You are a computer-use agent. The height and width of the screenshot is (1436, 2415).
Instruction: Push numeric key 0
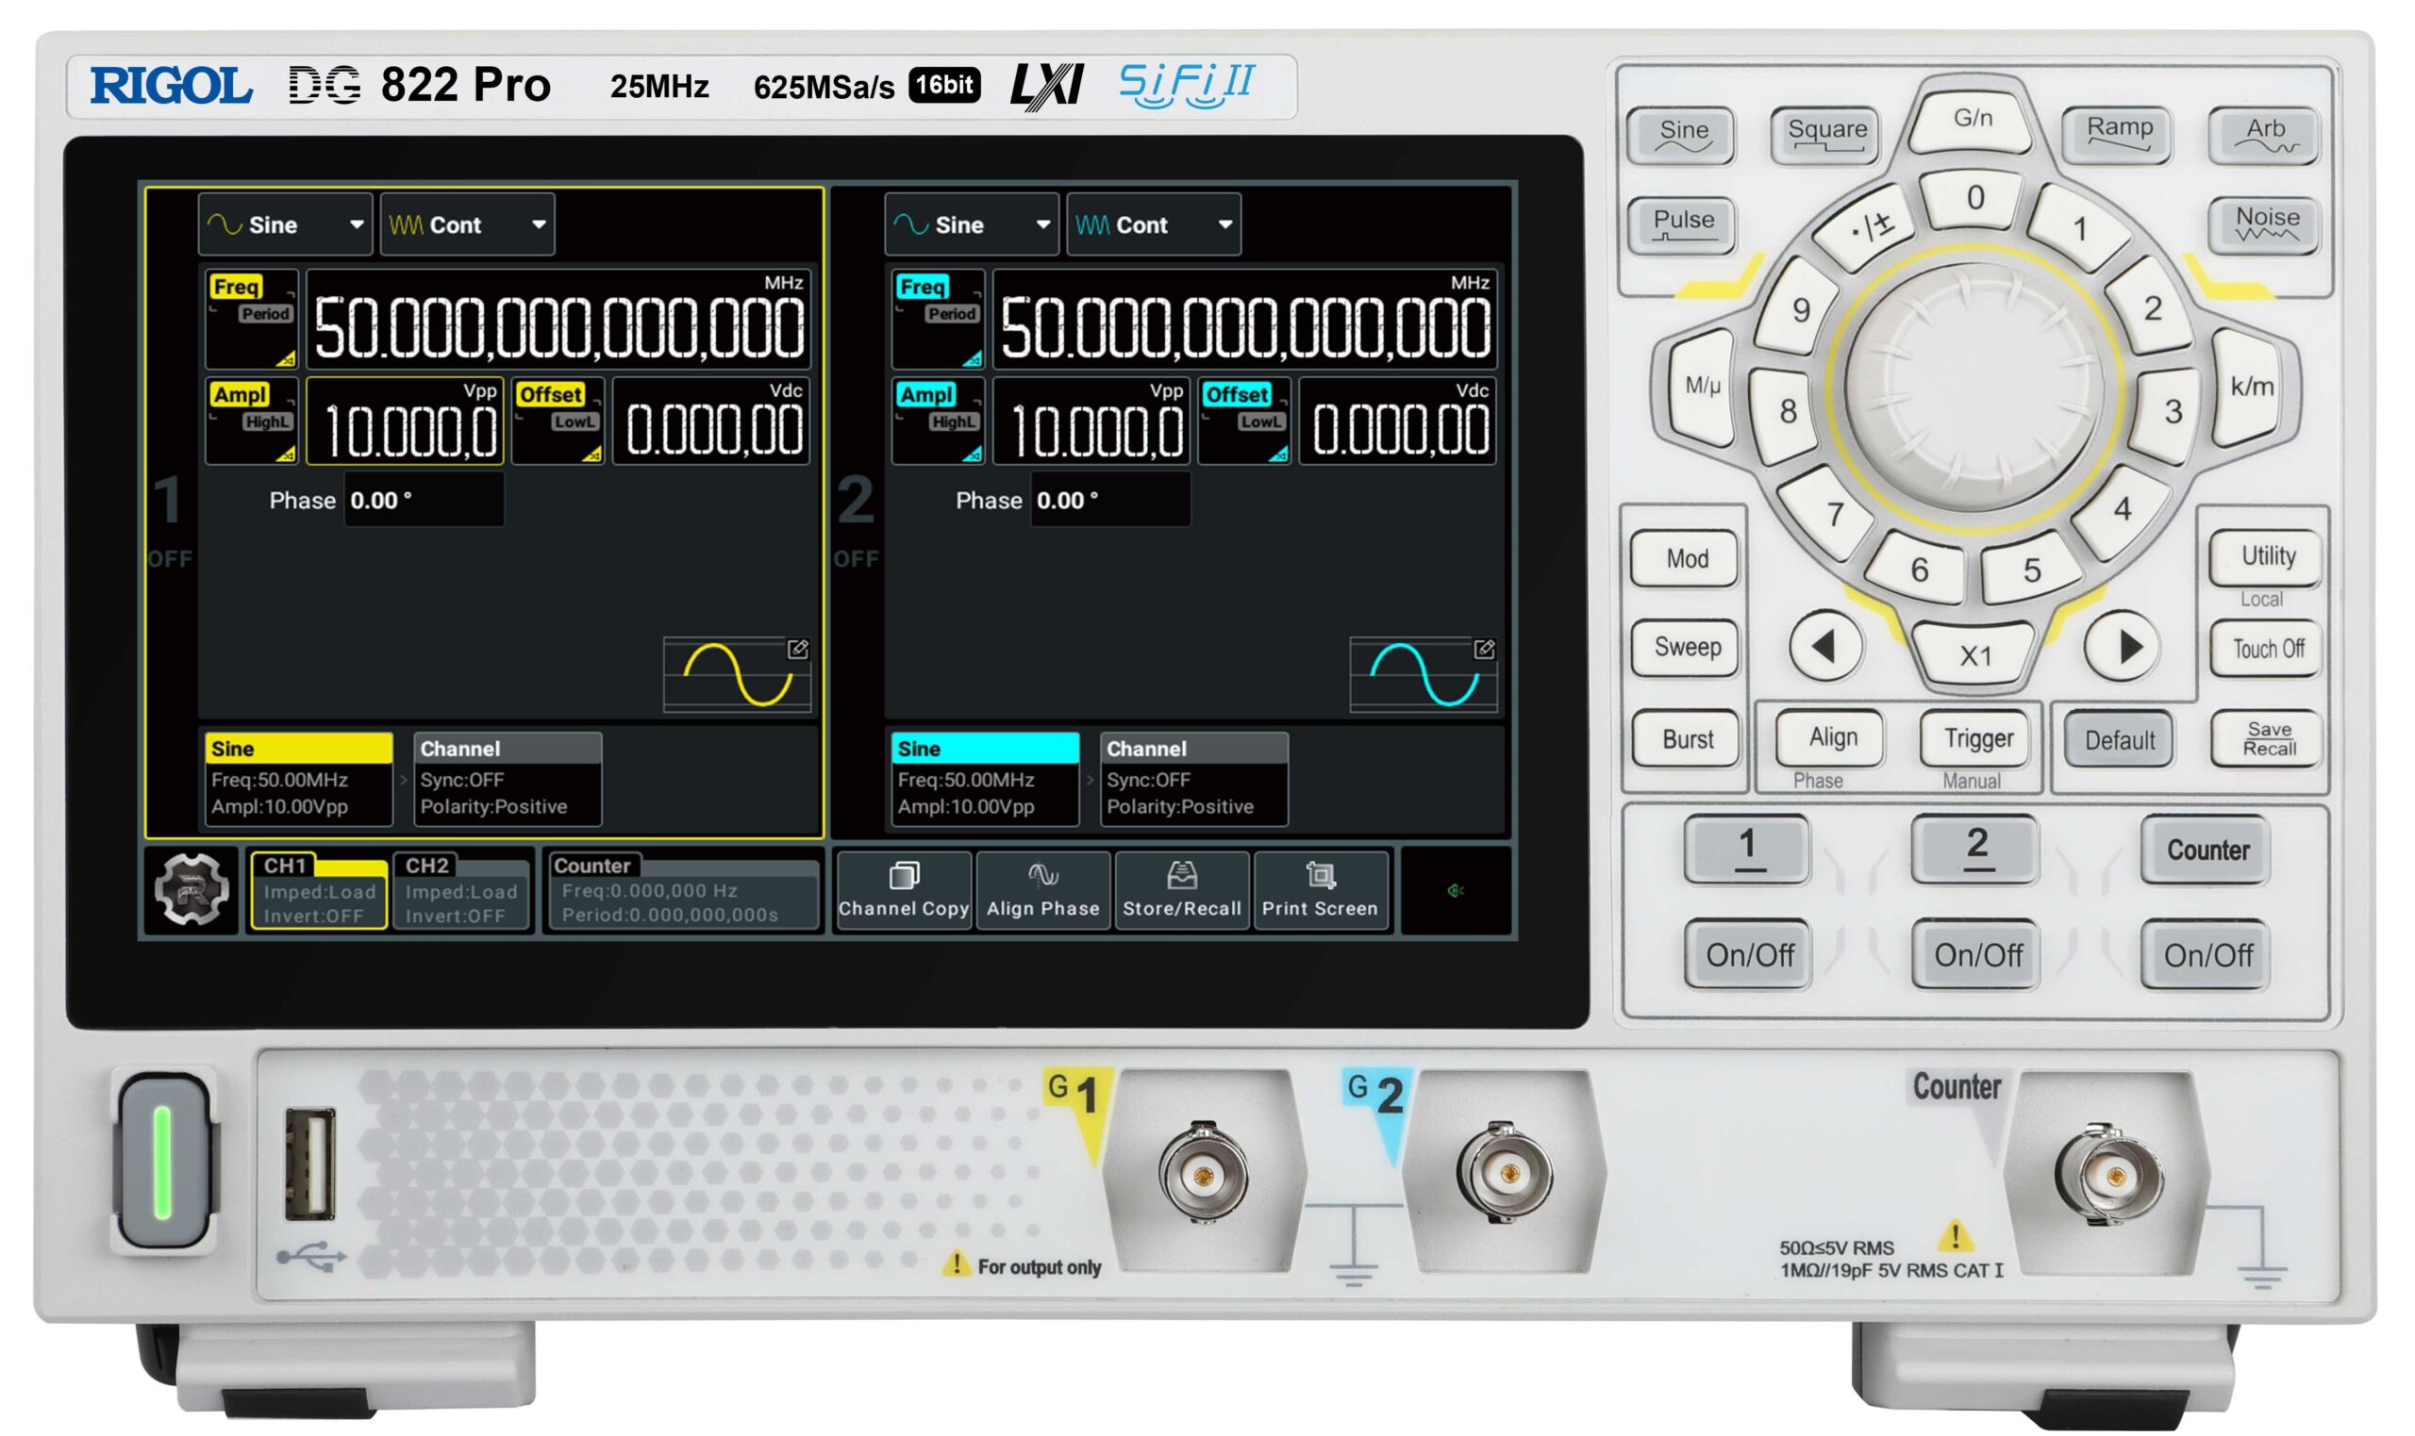point(1974,198)
